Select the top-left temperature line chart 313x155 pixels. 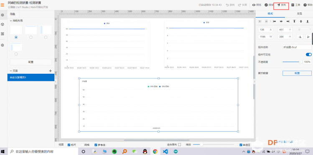pos(107,45)
